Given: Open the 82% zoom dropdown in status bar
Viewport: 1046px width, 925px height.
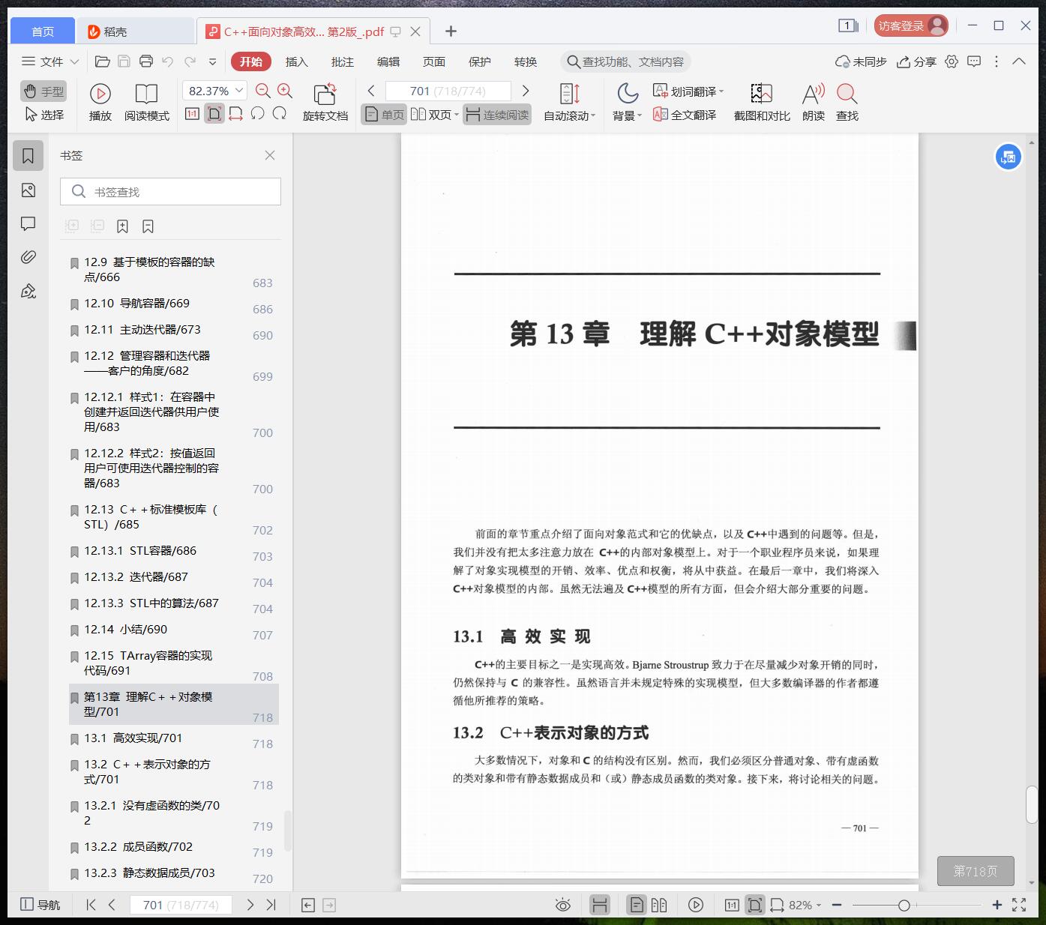Looking at the screenshot, I should point(806,905).
